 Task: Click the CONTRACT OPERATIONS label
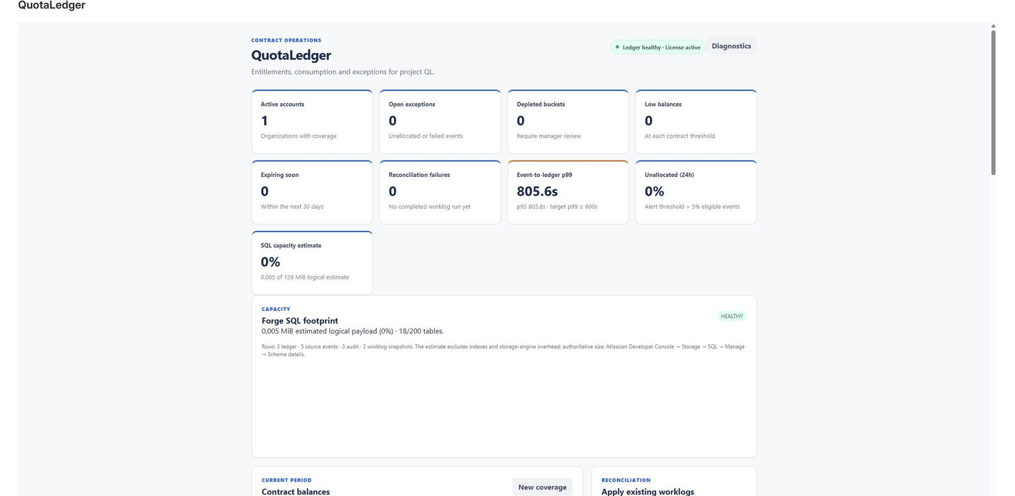(x=286, y=40)
